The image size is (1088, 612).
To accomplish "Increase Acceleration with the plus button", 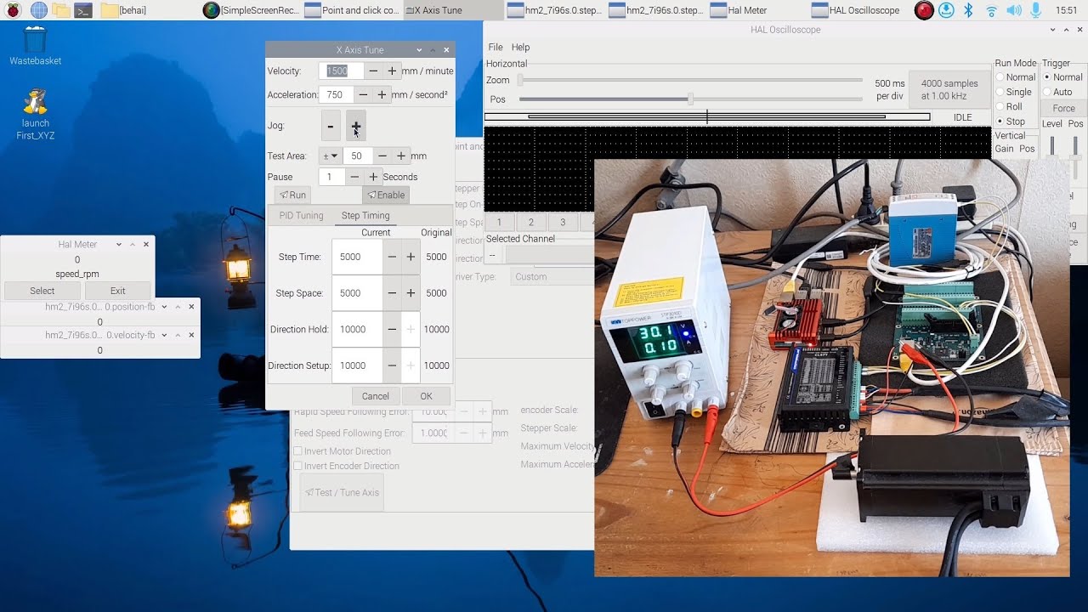I will [x=382, y=95].
